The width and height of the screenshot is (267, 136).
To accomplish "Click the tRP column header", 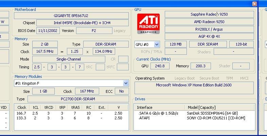I will point(62,107).
